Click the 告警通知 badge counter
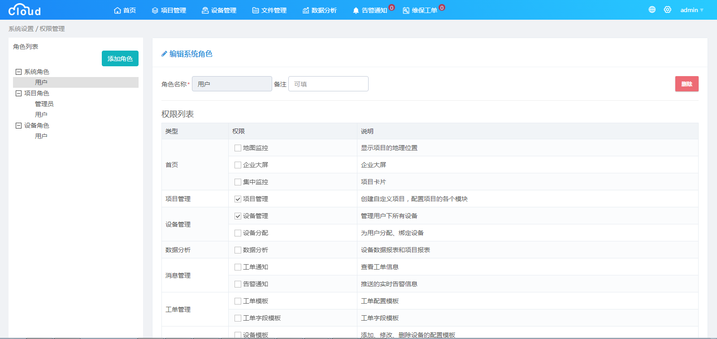This screenshot has height=339, width=717. click(392, 8)
